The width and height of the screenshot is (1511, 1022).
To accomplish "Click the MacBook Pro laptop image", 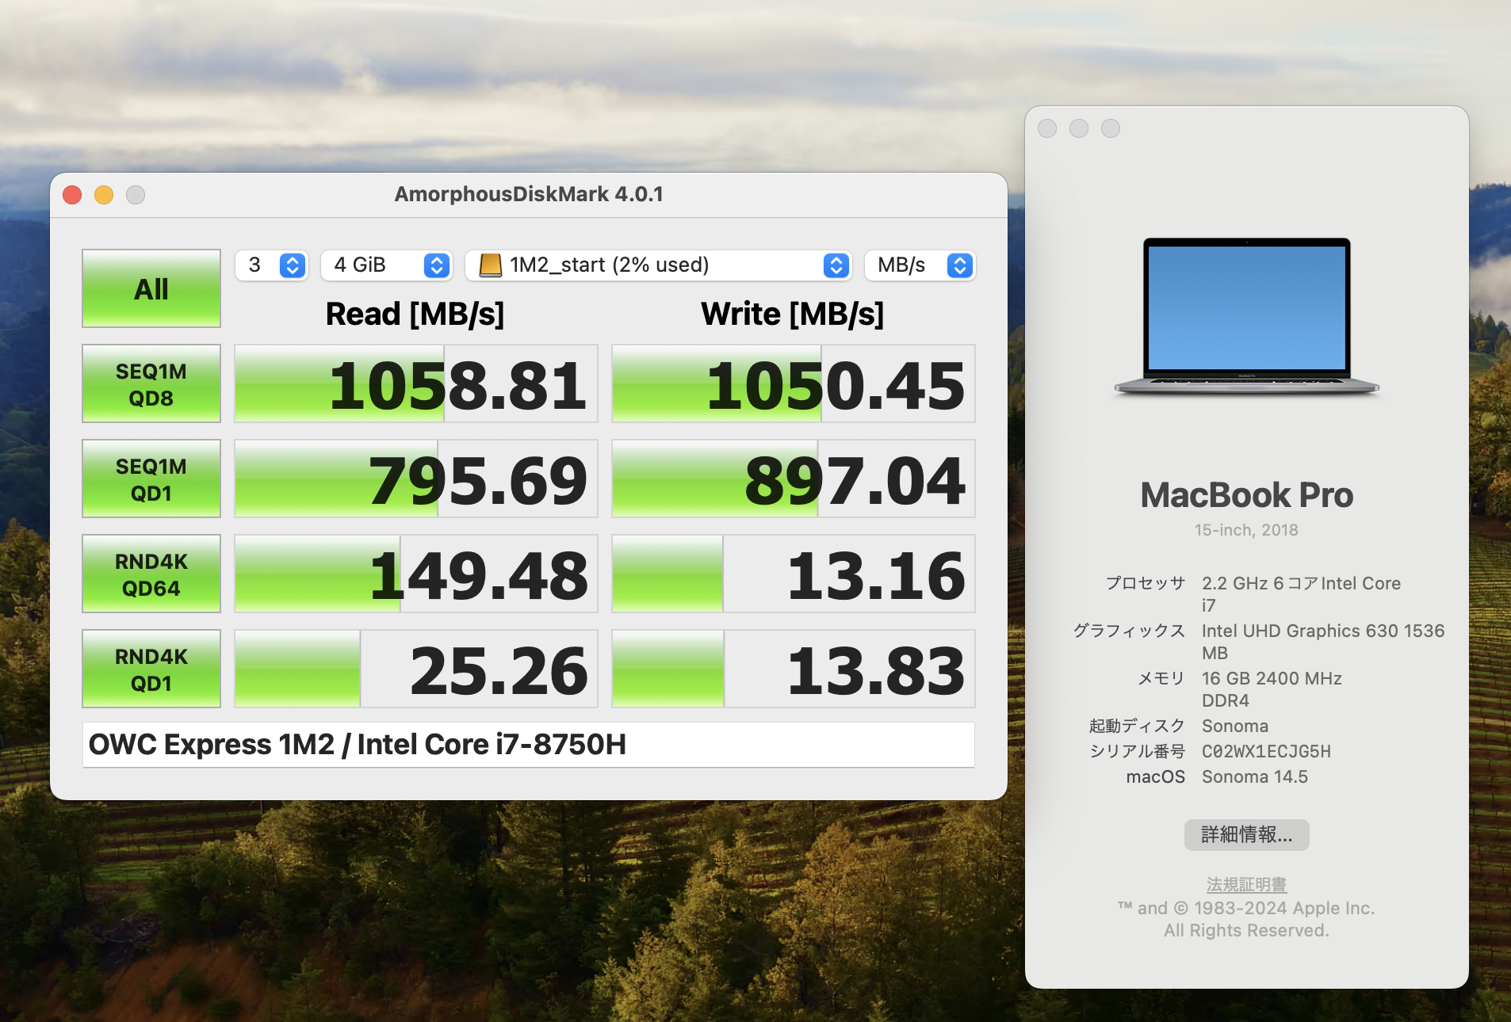I will point(1246,316).
